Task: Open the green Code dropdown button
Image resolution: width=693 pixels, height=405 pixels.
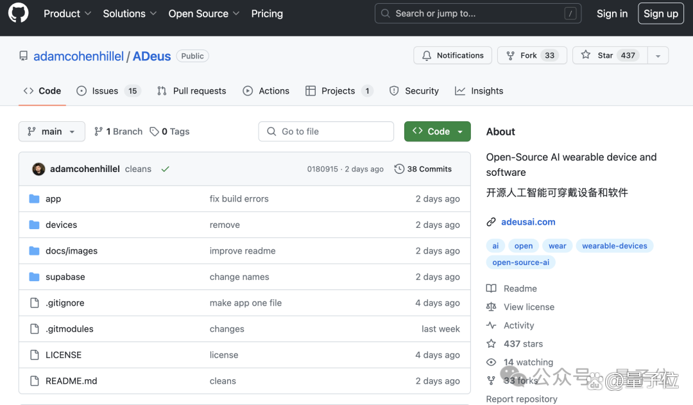Action: pos(438,132)
